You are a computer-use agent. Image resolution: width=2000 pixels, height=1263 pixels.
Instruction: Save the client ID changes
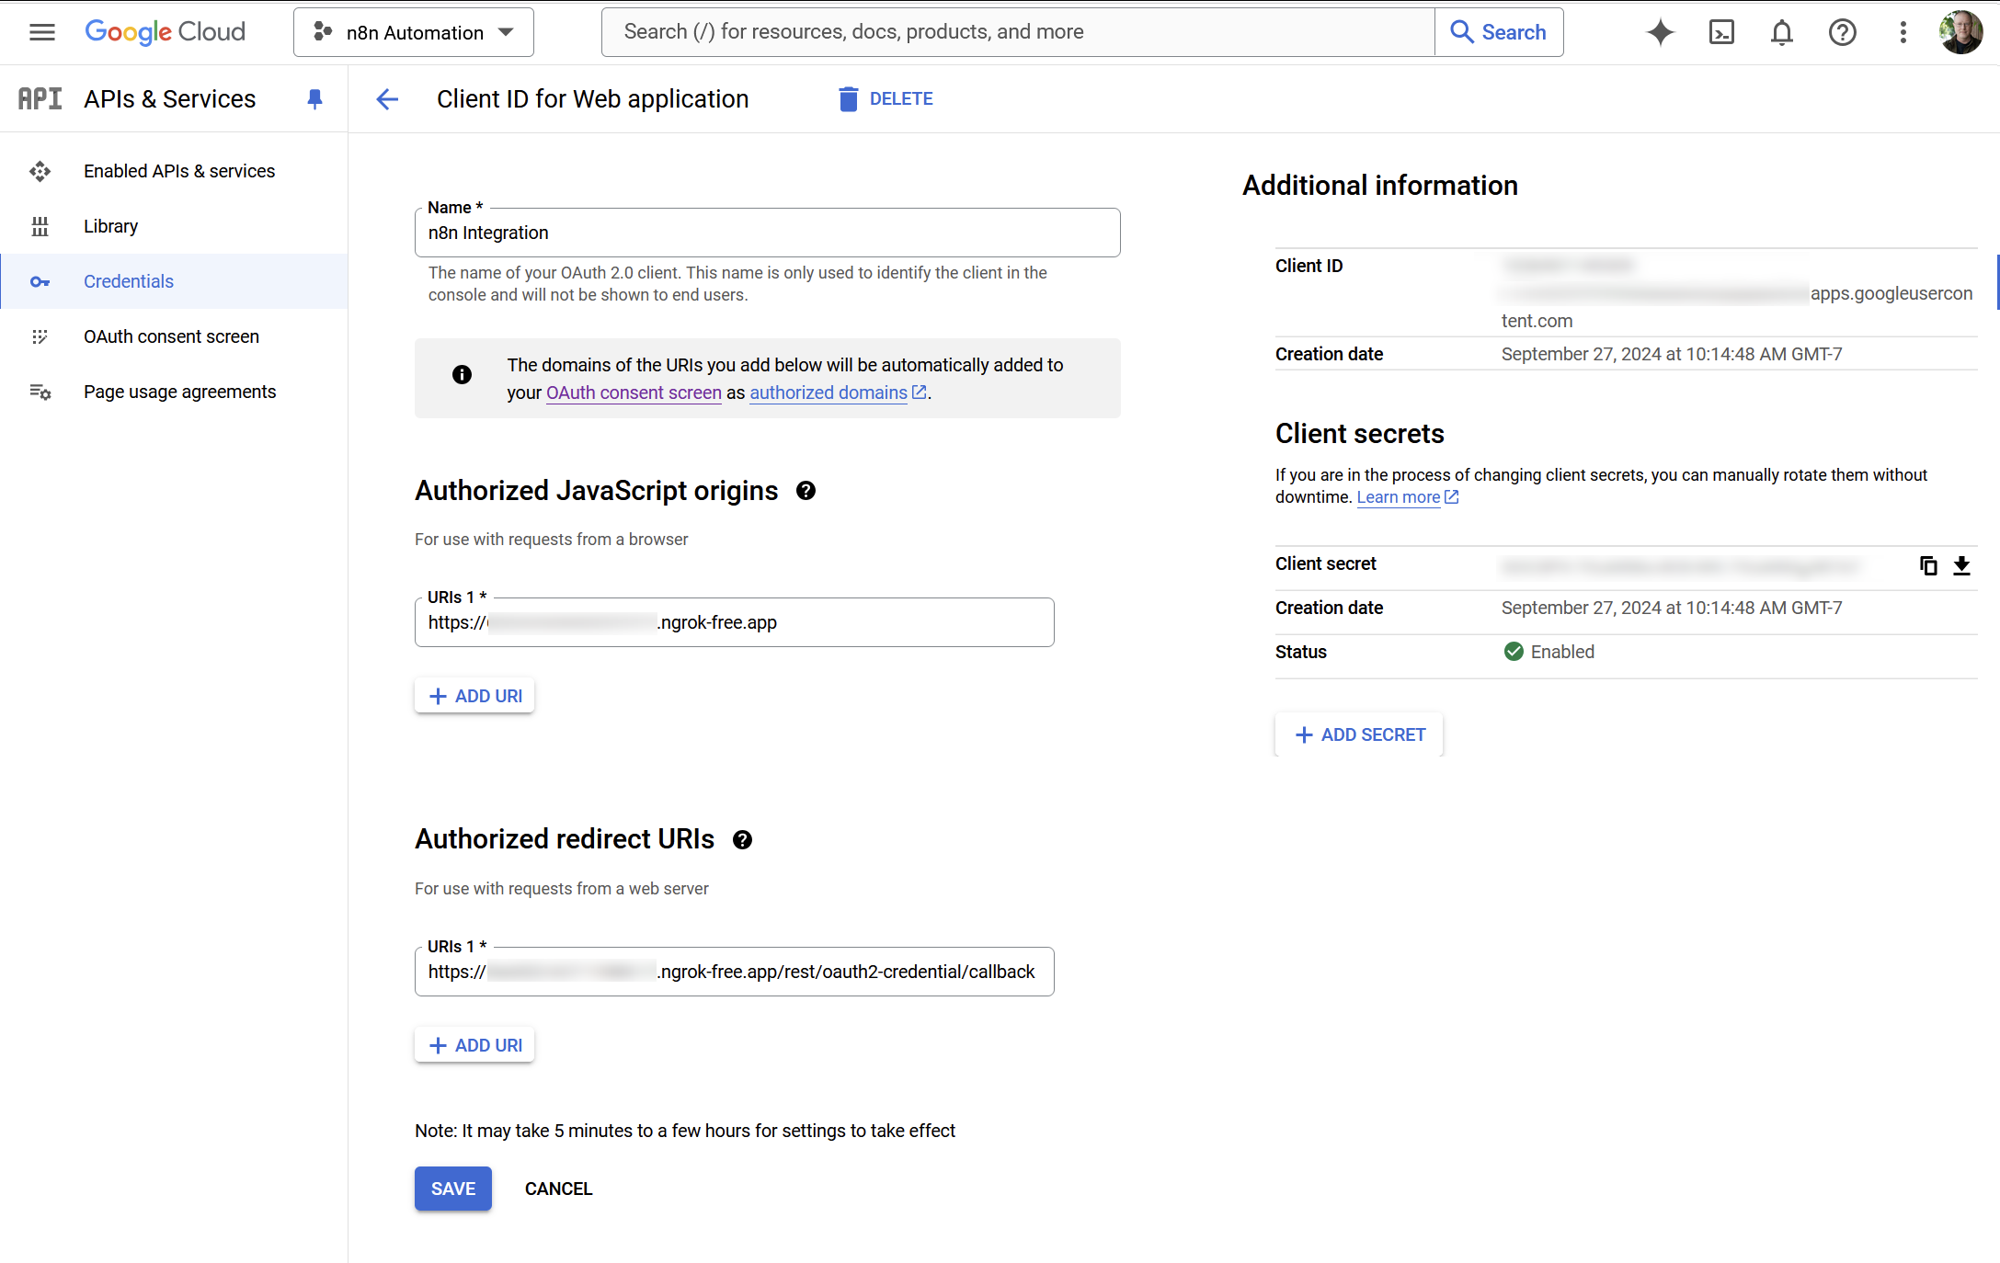click(x=453, y=1189)
